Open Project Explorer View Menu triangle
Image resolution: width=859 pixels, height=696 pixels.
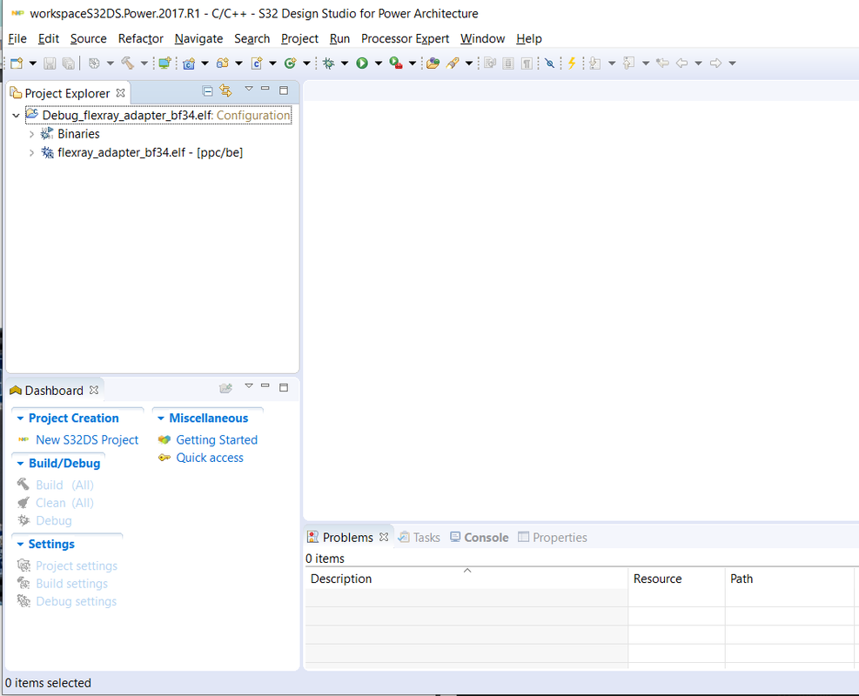[249, 89]
